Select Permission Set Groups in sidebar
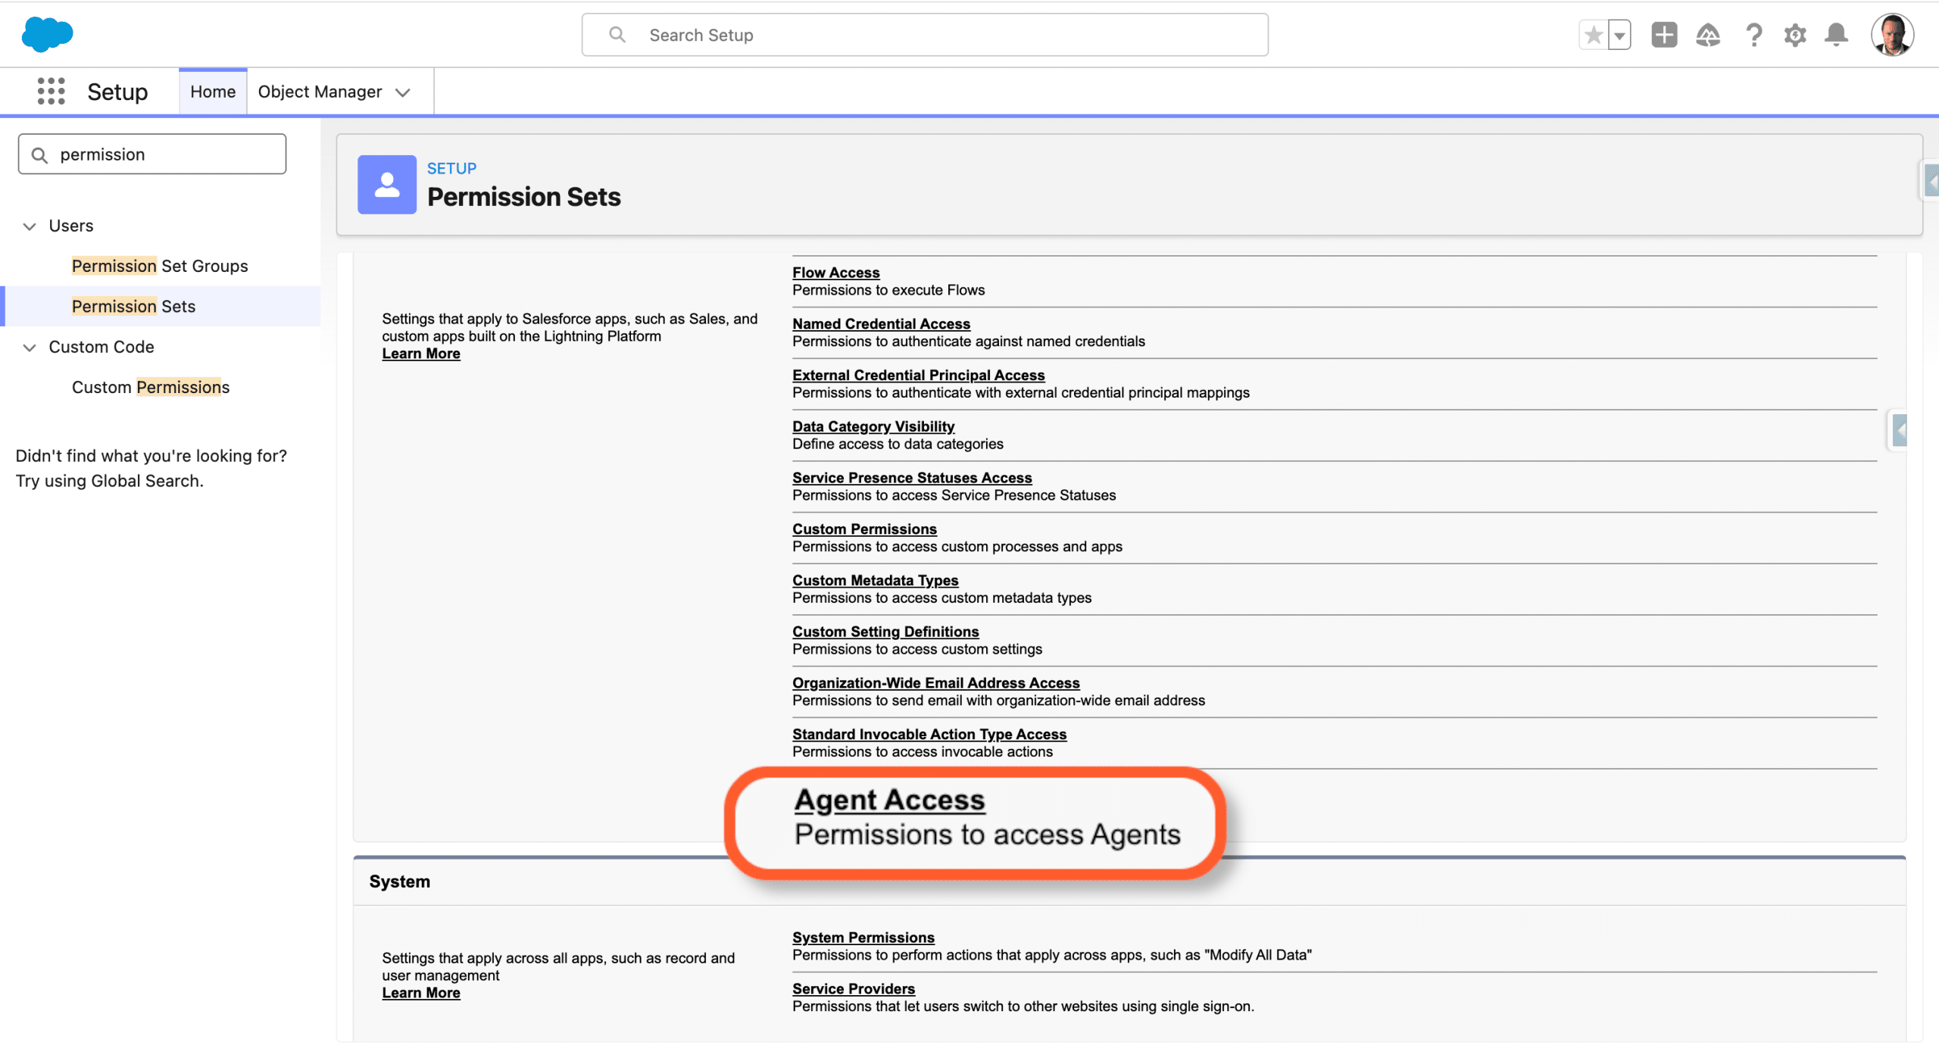The width and height of the screenshot is (1939, 1058). coord(160,266)
